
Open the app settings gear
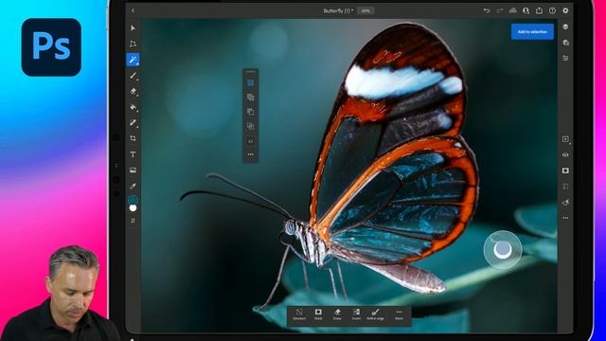point(565,10)
